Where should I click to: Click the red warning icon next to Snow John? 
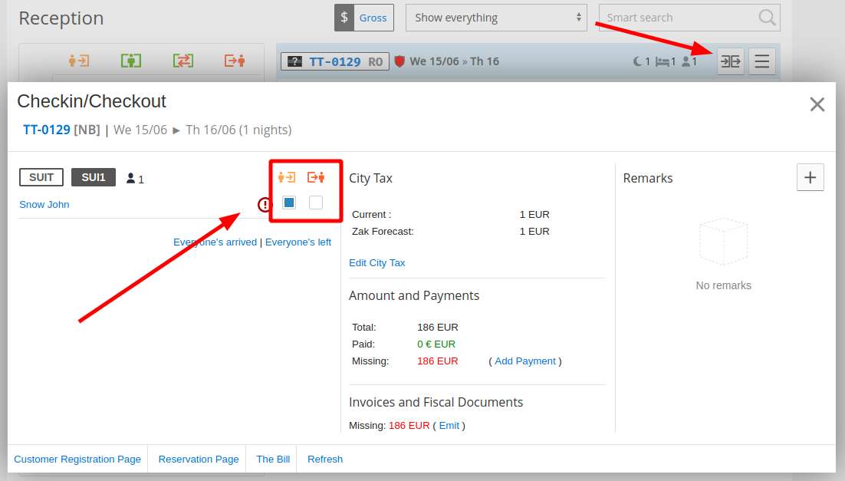tap(265, 205)
